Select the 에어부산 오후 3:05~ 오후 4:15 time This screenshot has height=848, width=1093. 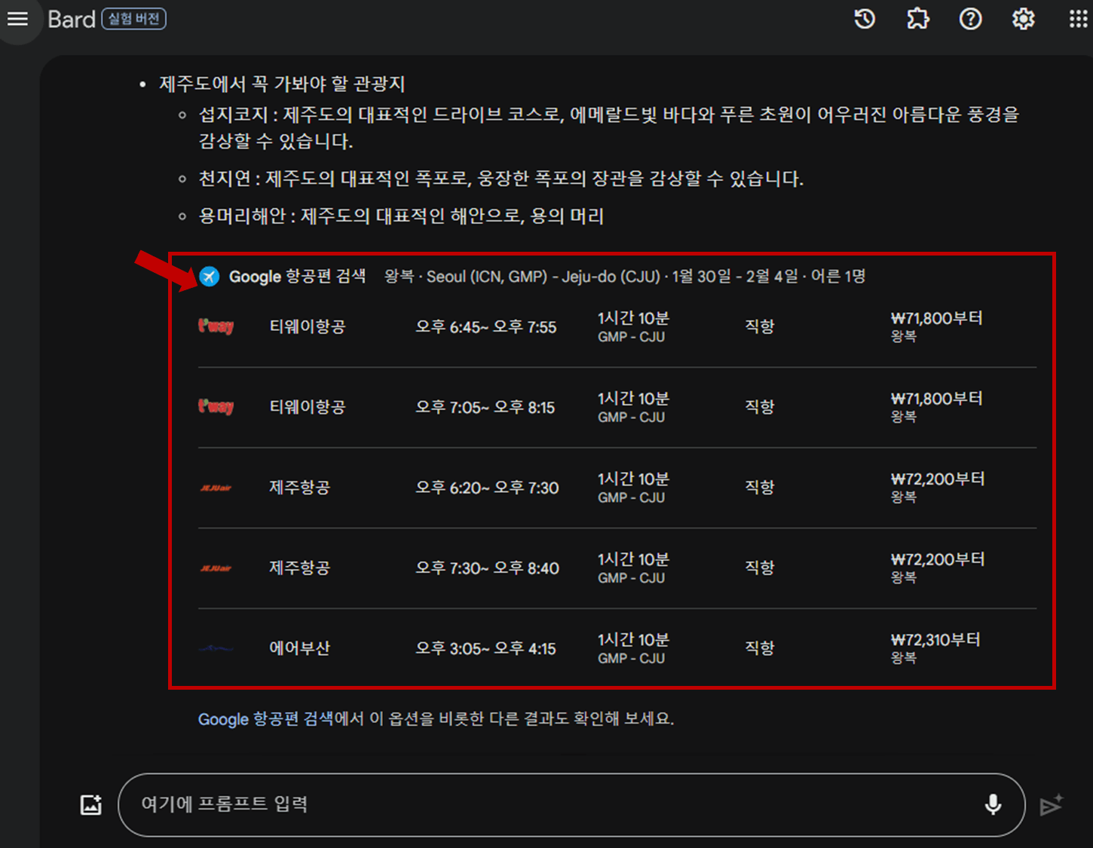pyautogui.click(x=485, y=649)
